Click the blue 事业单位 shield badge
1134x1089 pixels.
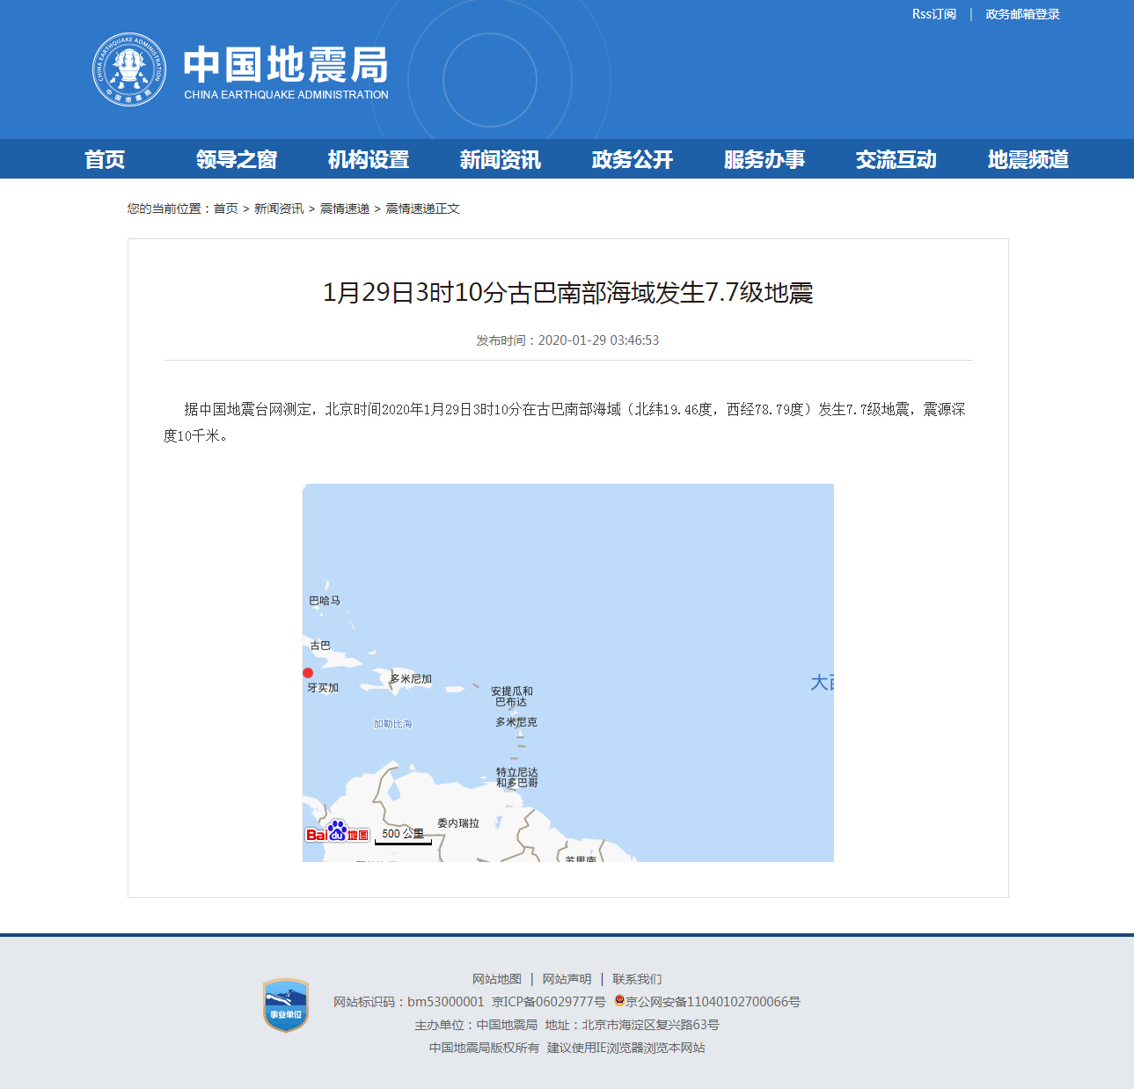[286, 1005]
